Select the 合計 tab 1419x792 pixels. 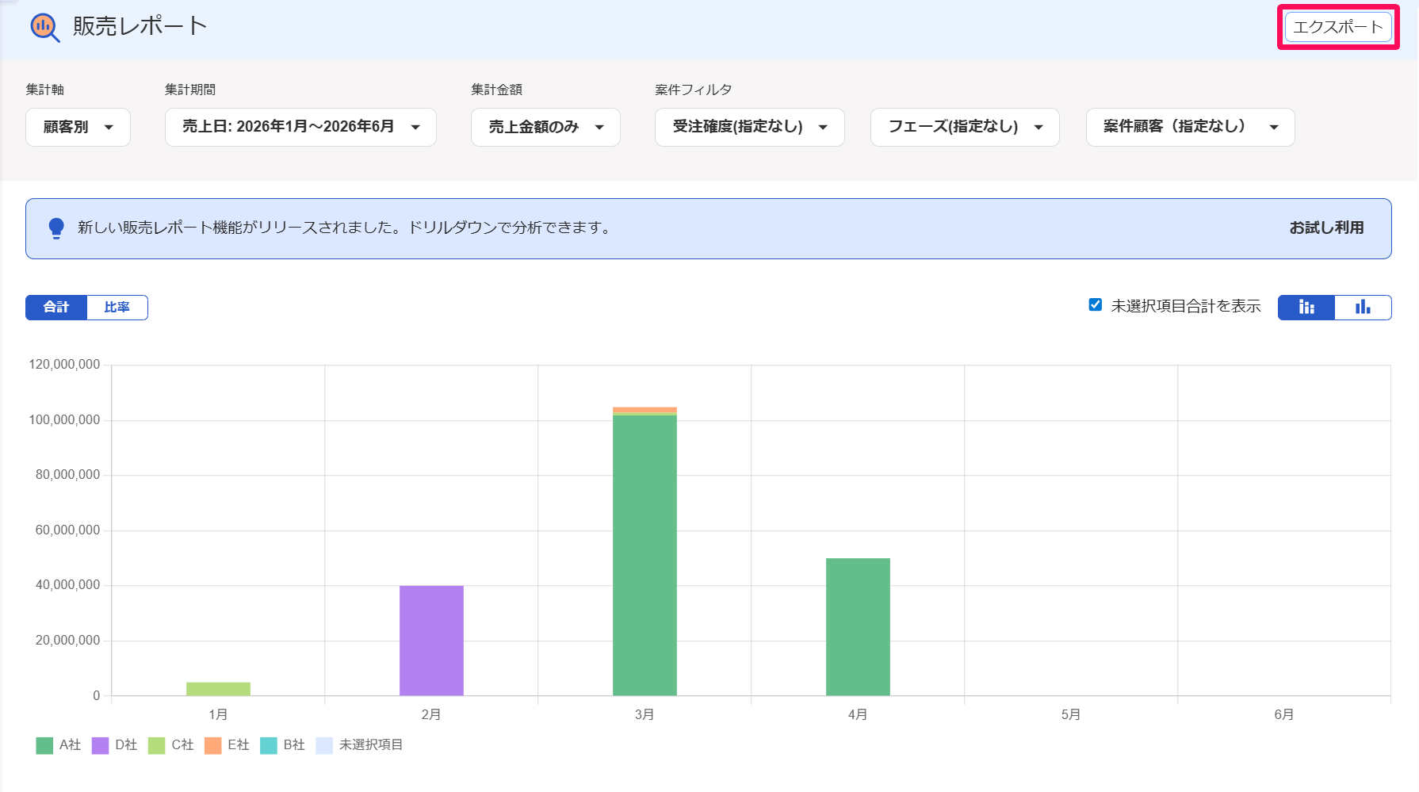(56, 308)
